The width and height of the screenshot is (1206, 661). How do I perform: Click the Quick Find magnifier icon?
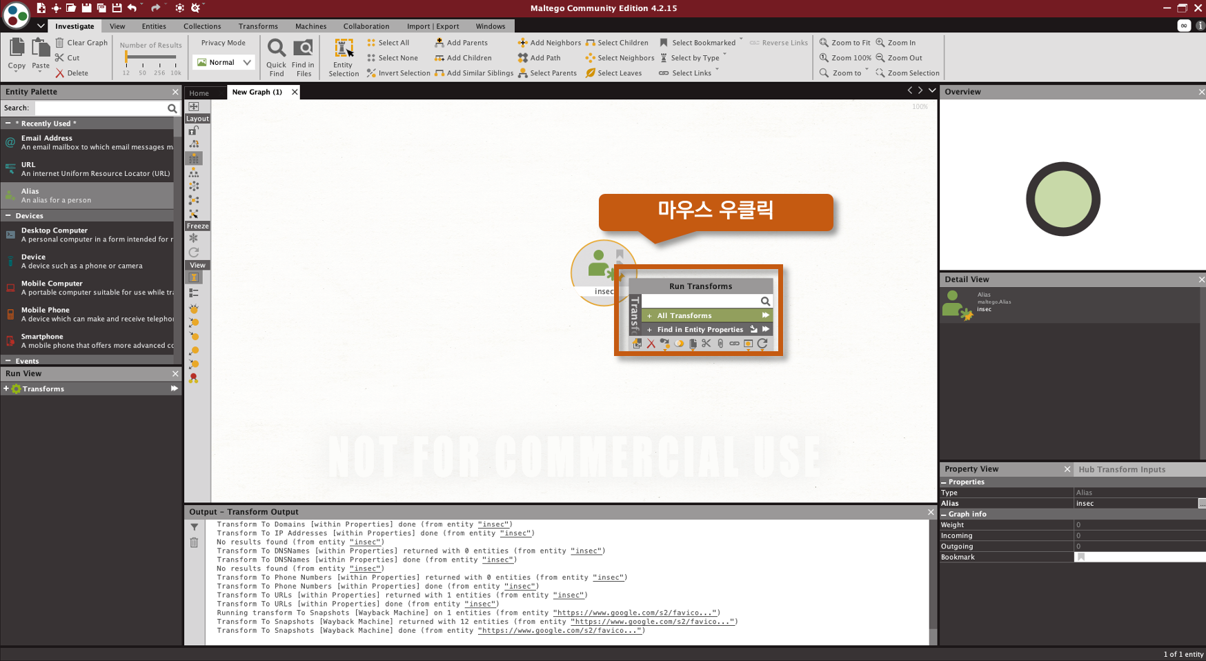276,48
